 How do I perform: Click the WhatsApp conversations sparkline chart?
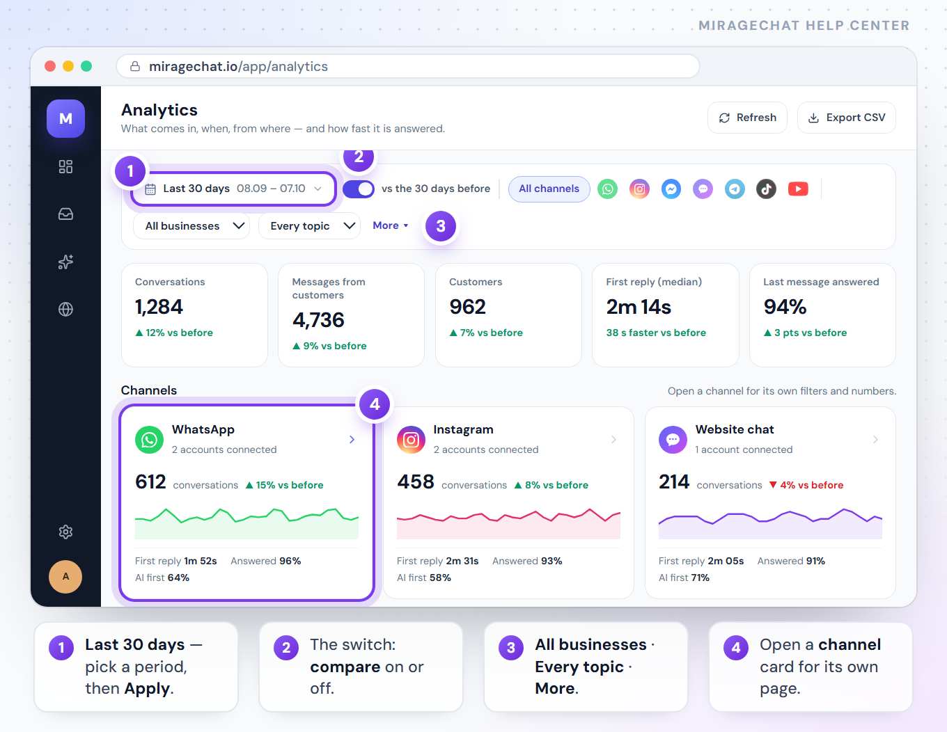tap(246, 523)
